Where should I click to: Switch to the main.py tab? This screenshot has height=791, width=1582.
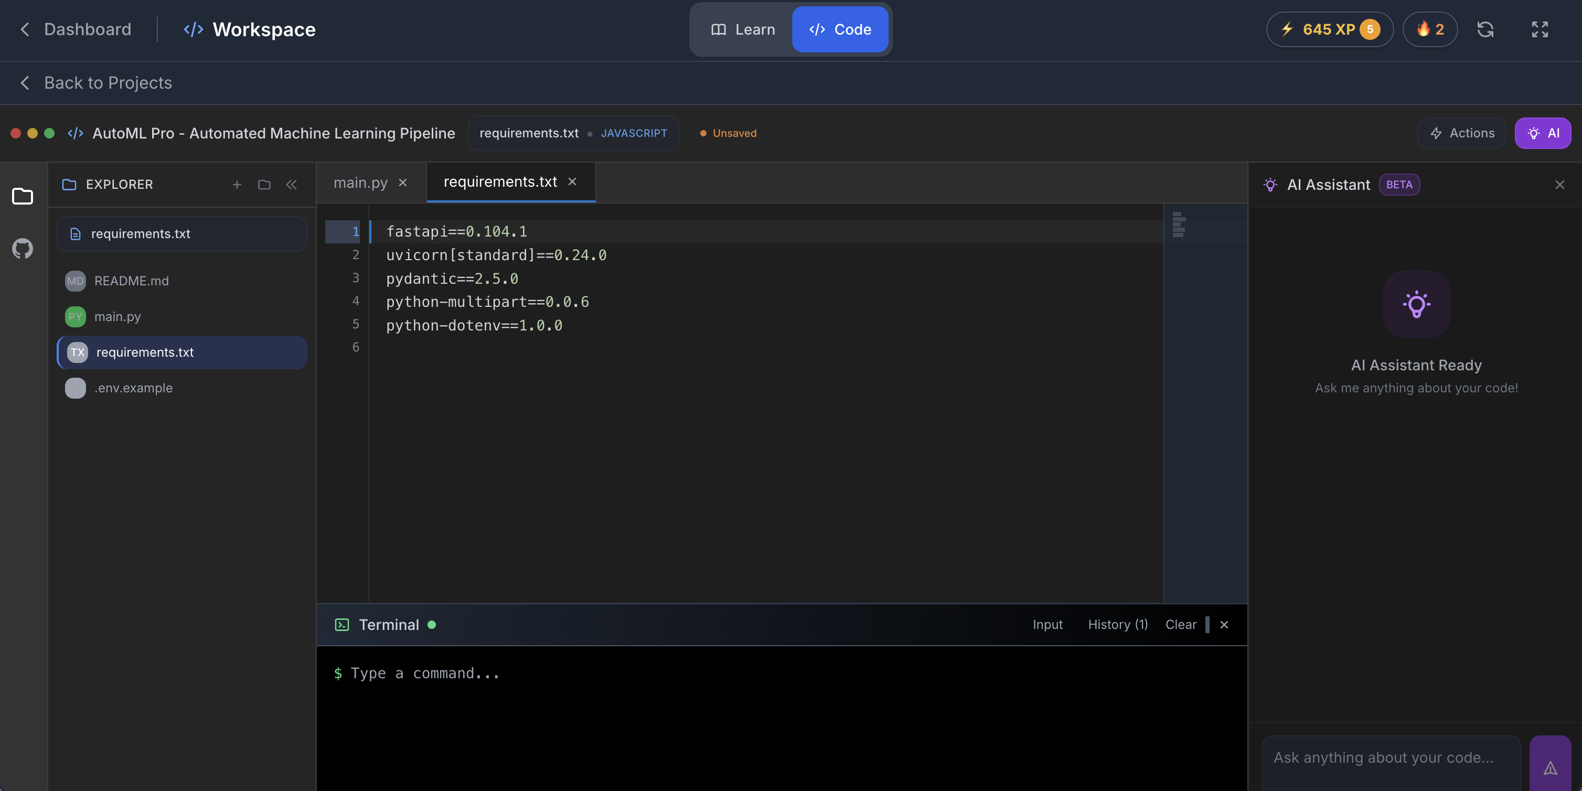[x=360, y=182]
